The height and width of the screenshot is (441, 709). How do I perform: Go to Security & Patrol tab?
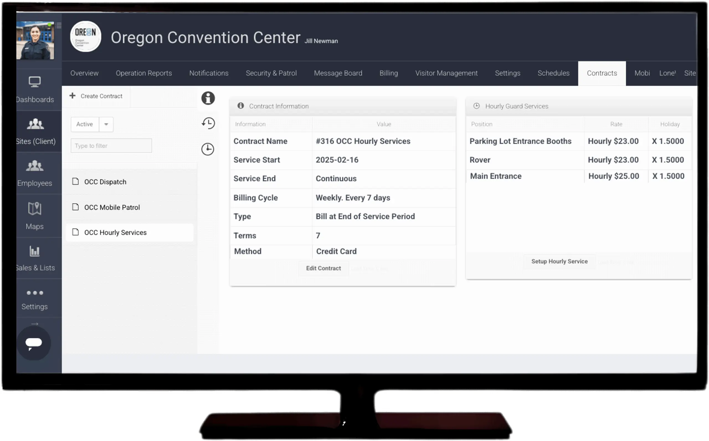271,73
